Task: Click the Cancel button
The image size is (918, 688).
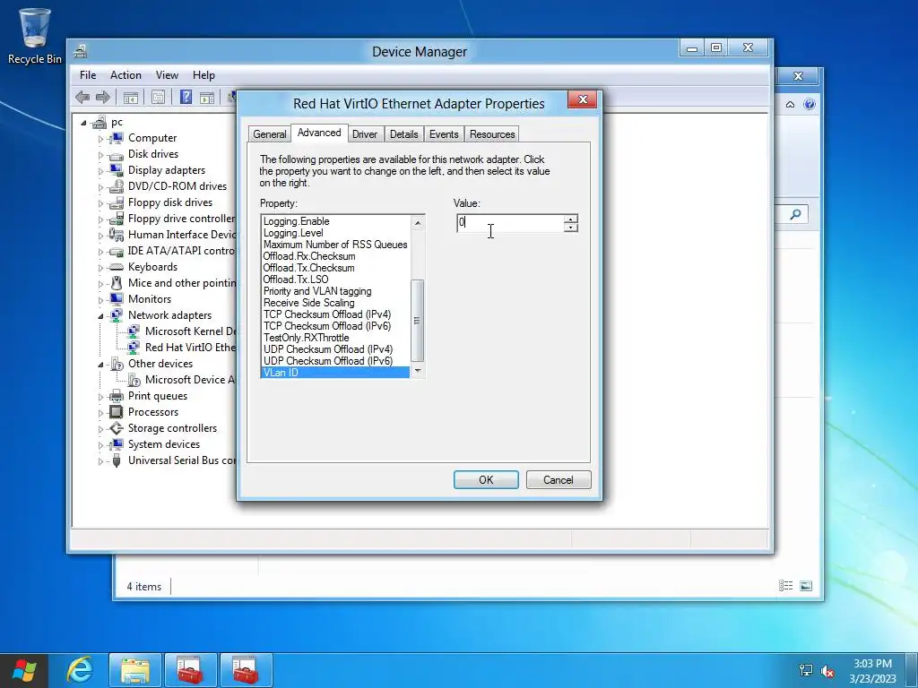Action: click(559, 480)
